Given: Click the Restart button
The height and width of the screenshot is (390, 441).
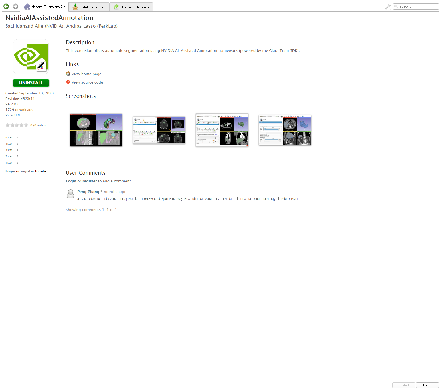Looking at the screenshot, I should [404, 385].
